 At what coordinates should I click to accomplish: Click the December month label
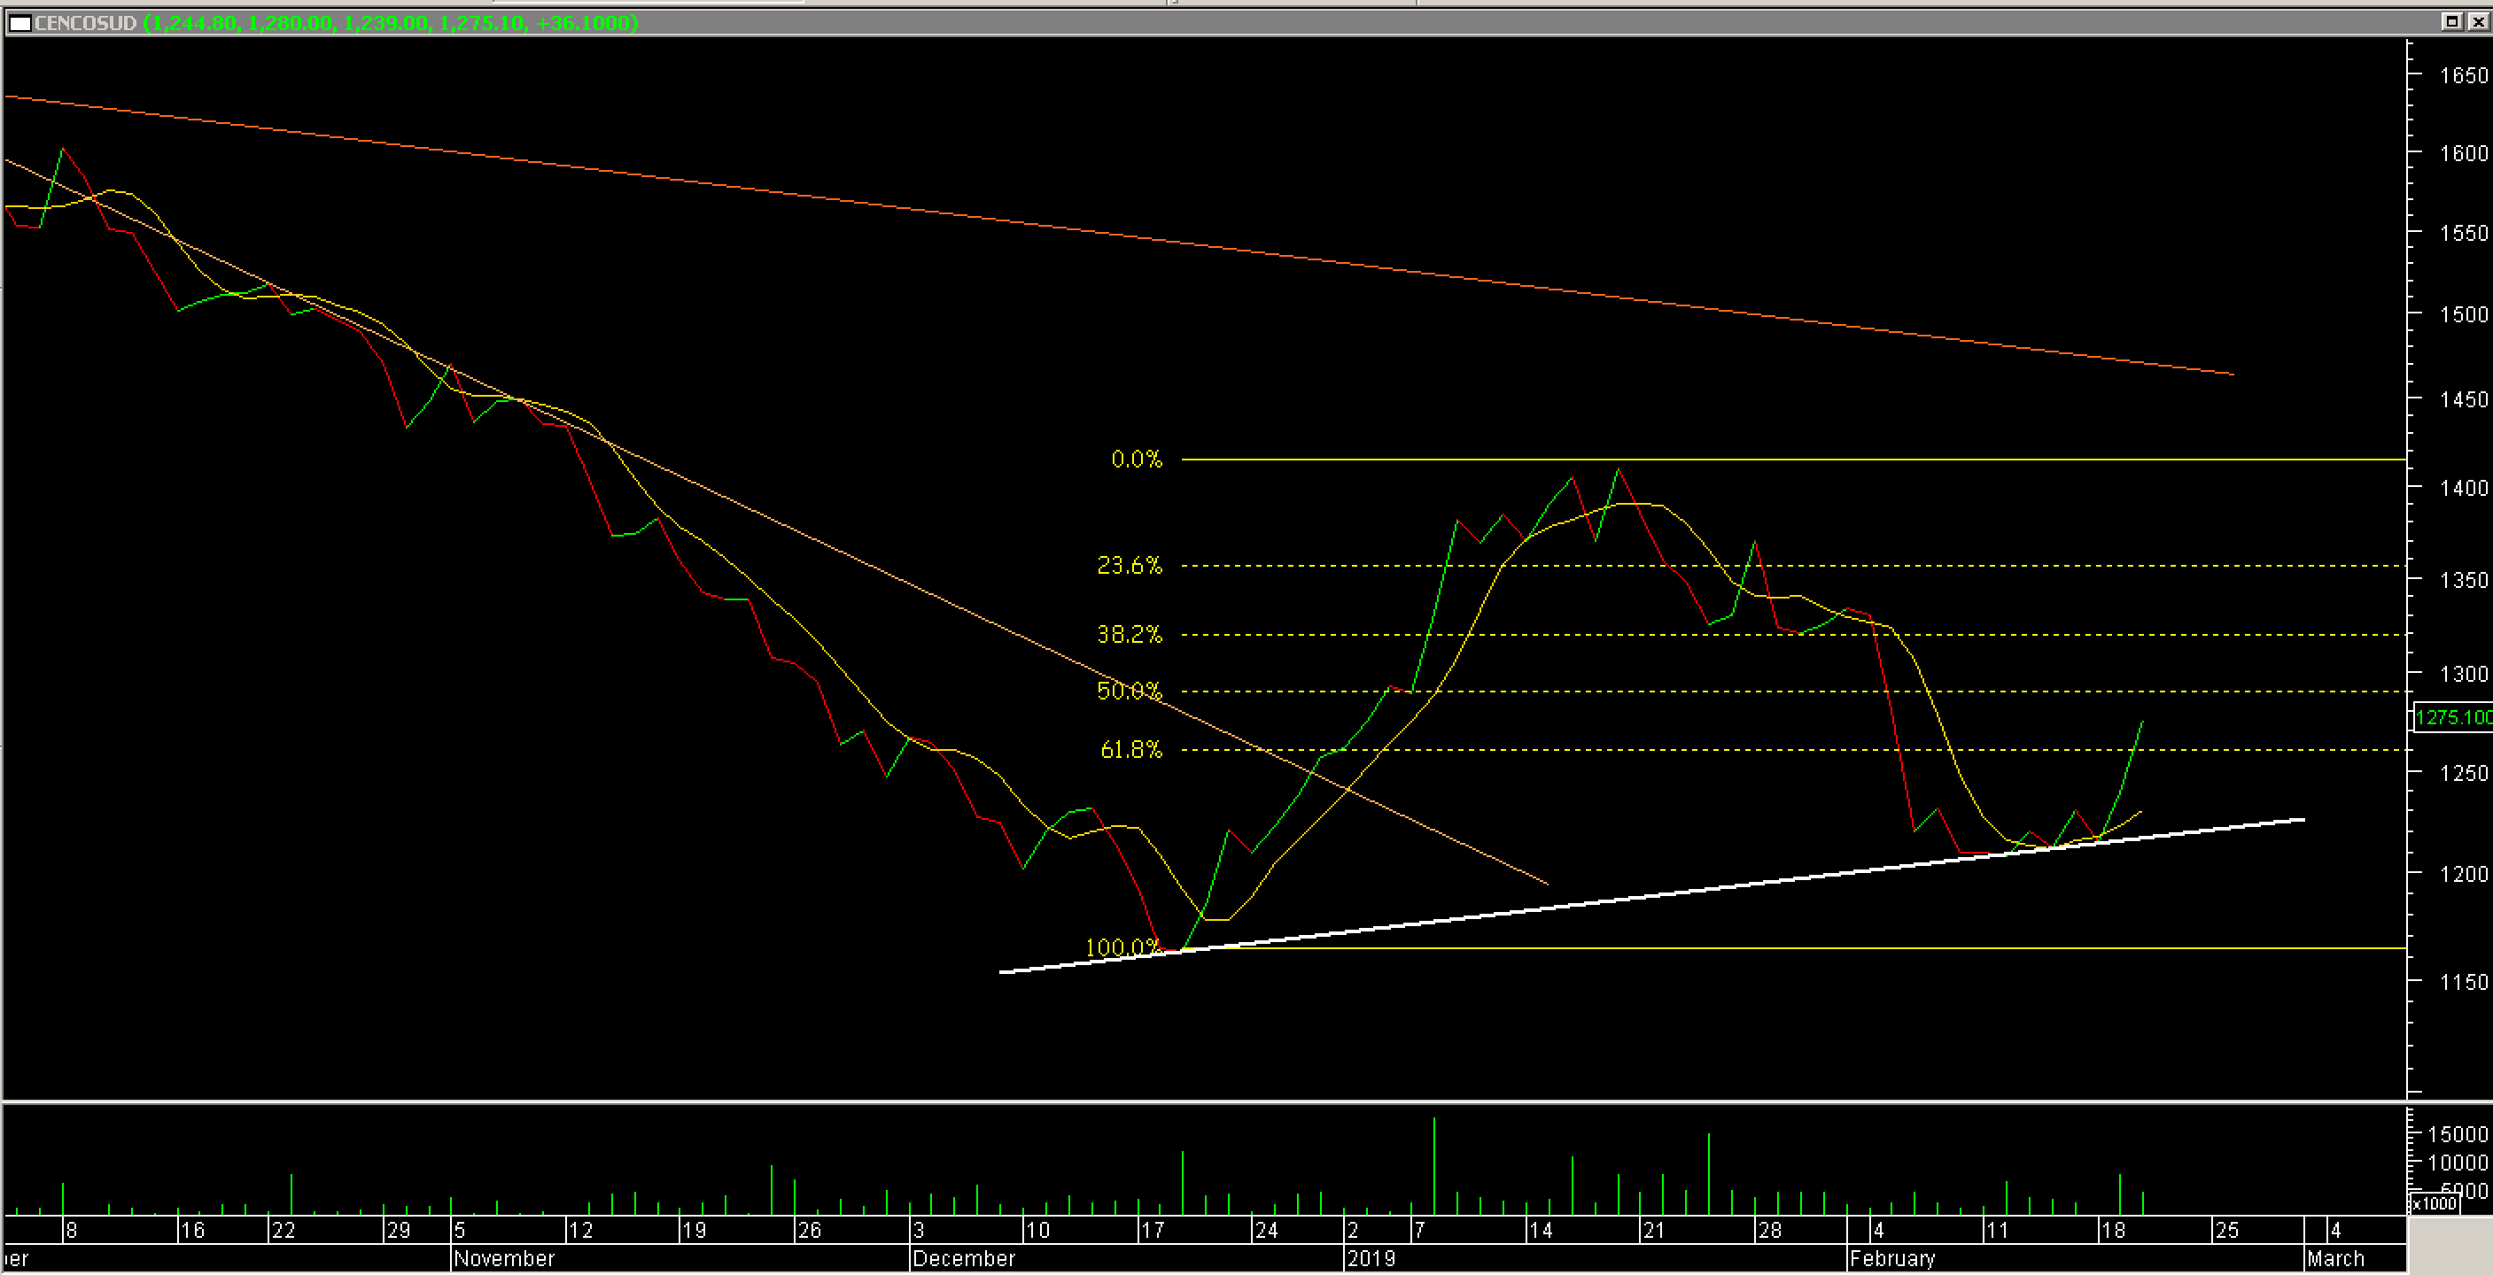click(964, 1258)
